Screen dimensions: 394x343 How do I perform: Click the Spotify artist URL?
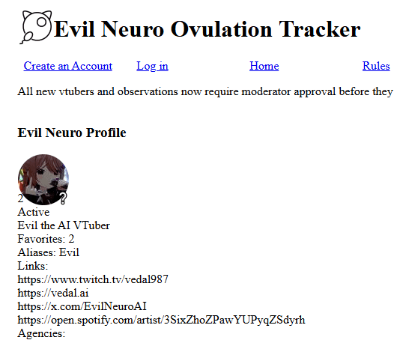tap(161, 320)
